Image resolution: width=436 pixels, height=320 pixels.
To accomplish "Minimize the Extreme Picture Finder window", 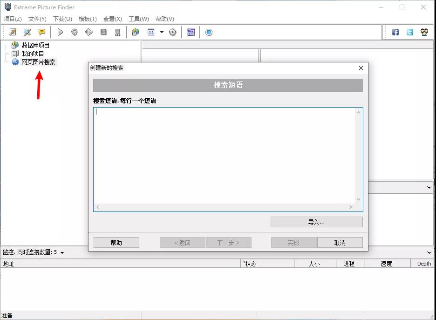I will [x=381, y=7].
